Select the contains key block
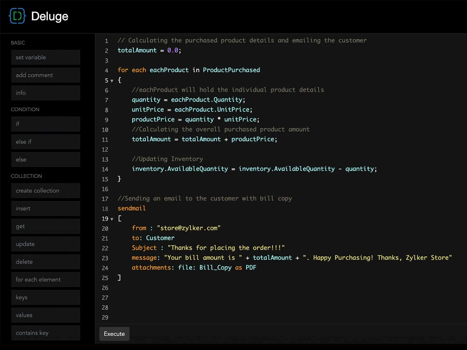 [45, 333]
